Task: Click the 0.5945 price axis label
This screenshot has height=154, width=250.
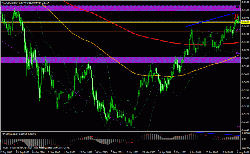Action: [x=246, y=66]
